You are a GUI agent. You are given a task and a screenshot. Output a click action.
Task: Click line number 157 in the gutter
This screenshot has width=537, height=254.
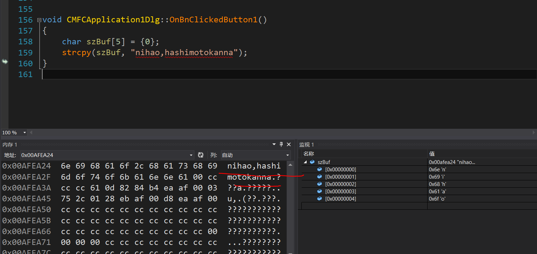(x=26, y=31)
